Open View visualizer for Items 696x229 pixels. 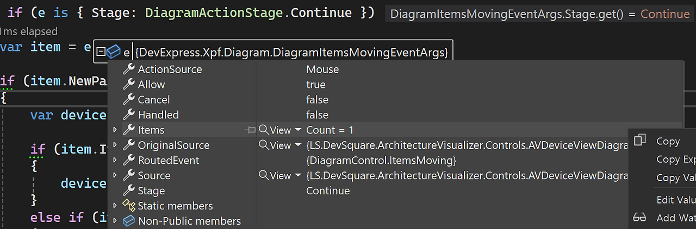click(275, 130)
